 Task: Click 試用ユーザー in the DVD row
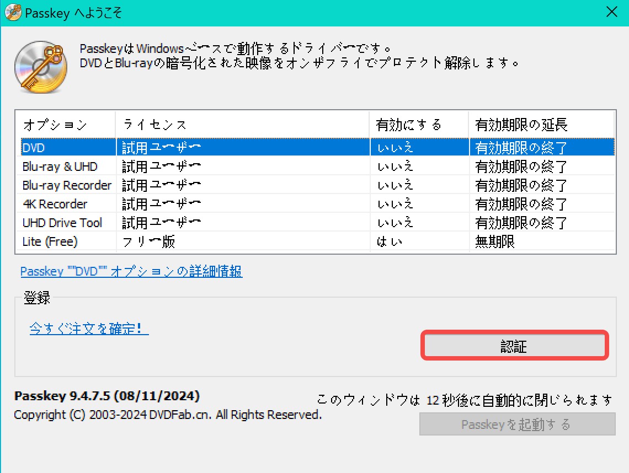tap(161, 148)
